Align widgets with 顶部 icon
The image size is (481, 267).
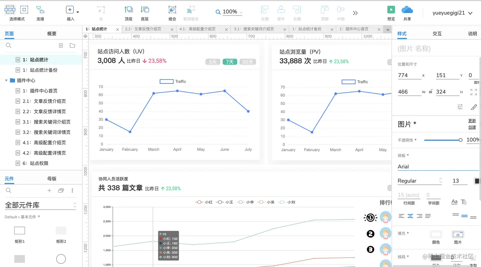pyautogui.click(x=324, y=10)
